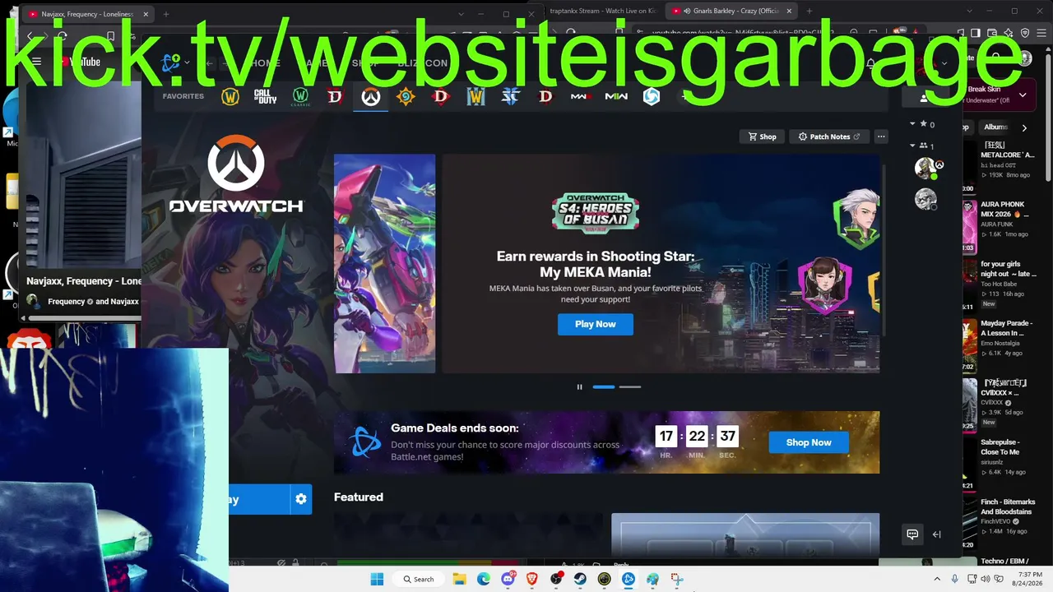
Task: Open Discord from the taskbar
Action: pos(508,579)
